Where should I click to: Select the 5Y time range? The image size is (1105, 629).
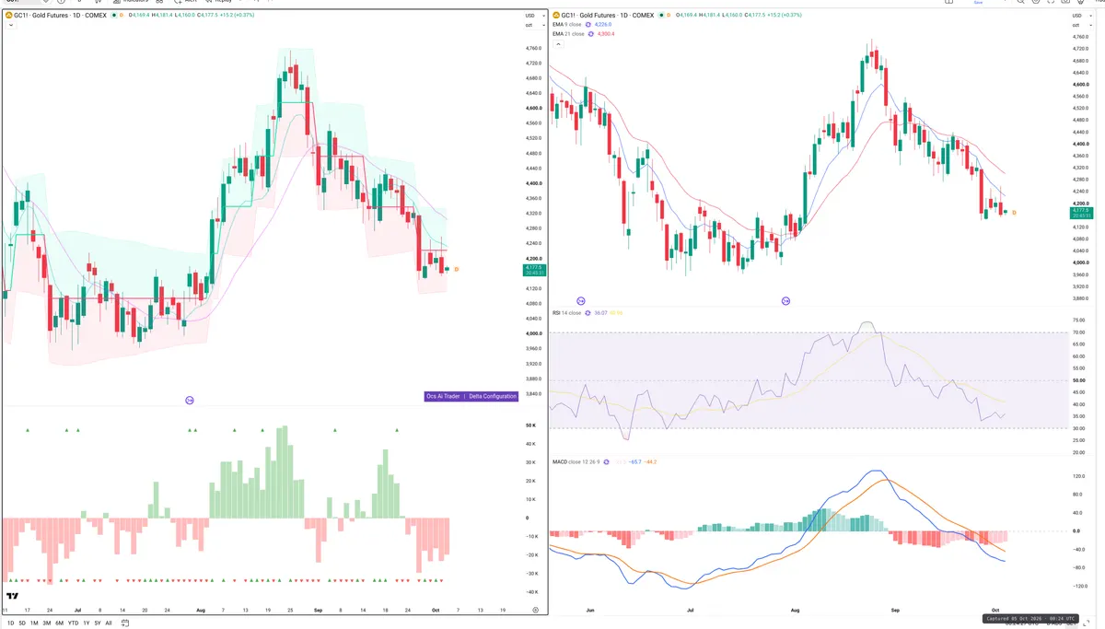98,623
